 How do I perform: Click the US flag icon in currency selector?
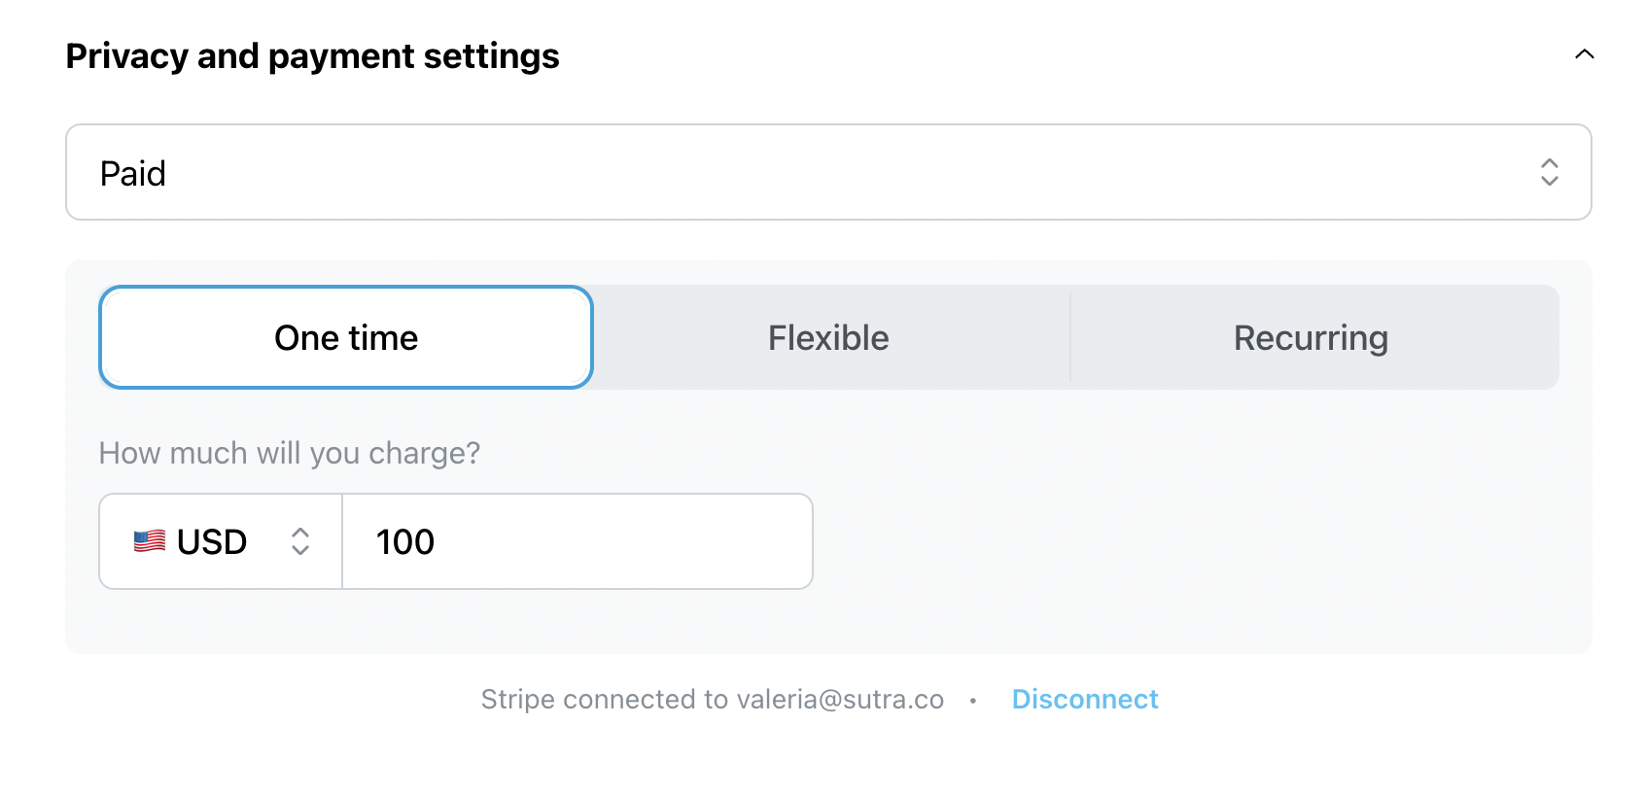click(x=150, y=541)
